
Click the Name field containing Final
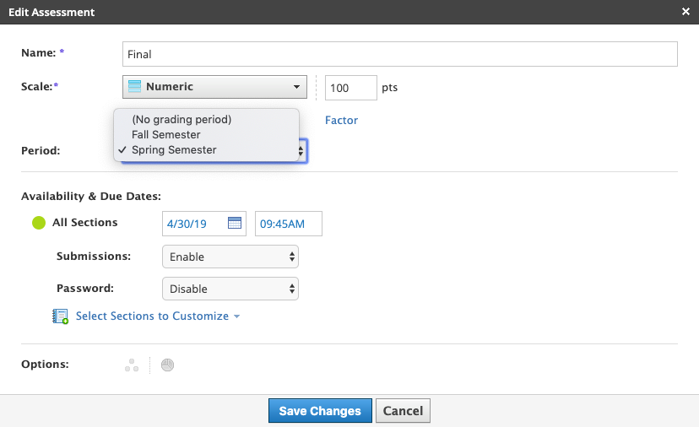point(399,55)
